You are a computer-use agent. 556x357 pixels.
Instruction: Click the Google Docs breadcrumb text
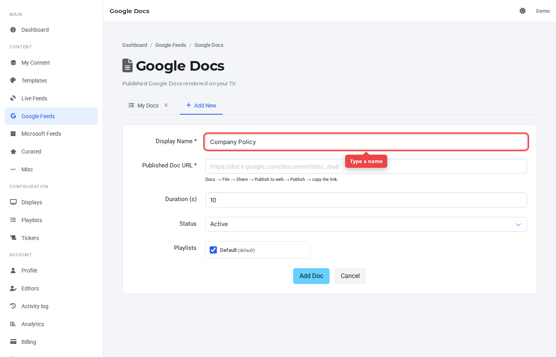[x=209, y=45]
